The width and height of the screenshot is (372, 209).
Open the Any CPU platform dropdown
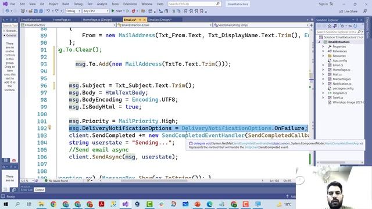95,11
